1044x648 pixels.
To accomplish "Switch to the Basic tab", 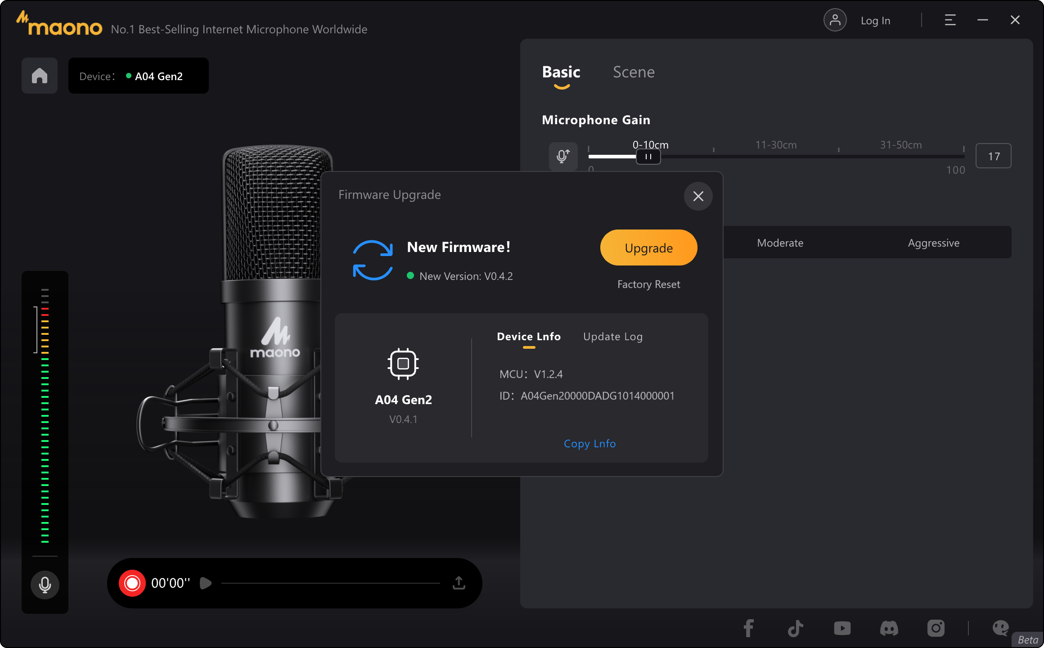I will click(x=561, y=72).
